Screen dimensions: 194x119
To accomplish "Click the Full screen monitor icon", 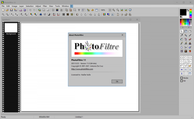I will pos(130,10).
